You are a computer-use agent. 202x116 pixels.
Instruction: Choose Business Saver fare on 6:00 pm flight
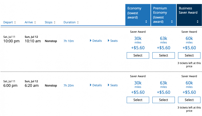(x=189, y=100)
